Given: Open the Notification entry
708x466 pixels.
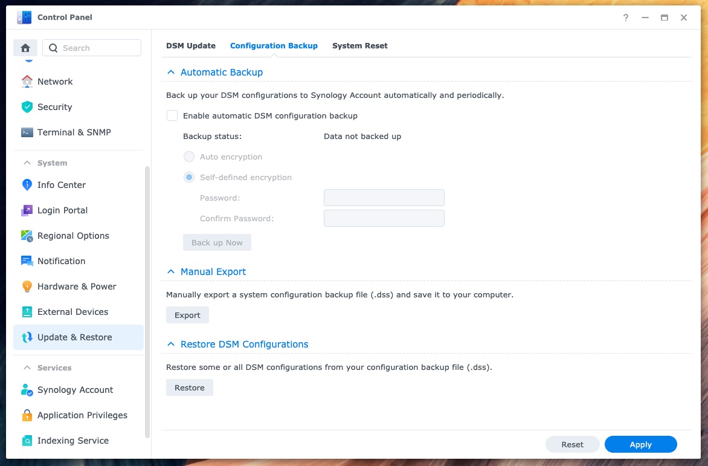Looking at the screenshot, I should (79, 261).
